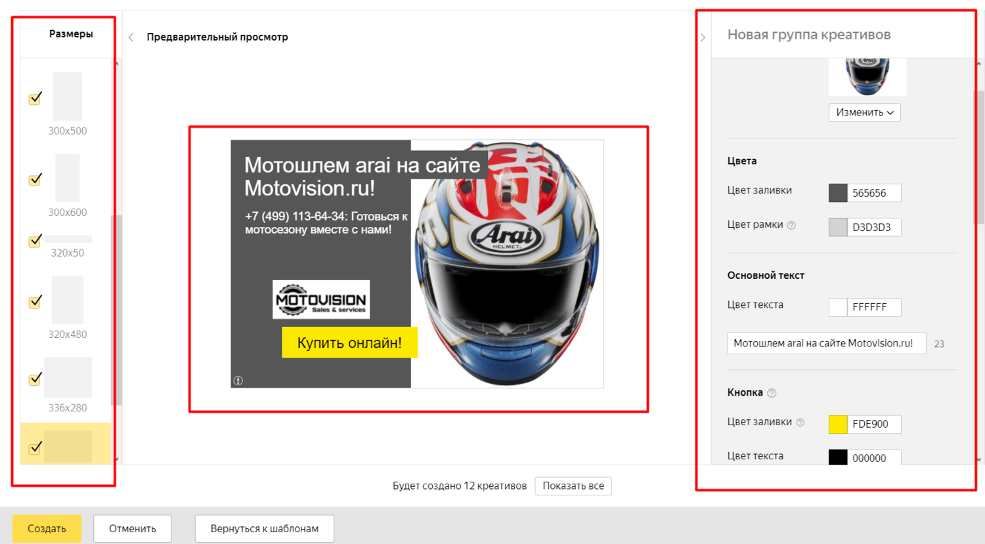Image resolution: width=985 pixels, height=544 pixels.
Task: Select the 300x600 size thumbnail
Action: tap(68, 178)
